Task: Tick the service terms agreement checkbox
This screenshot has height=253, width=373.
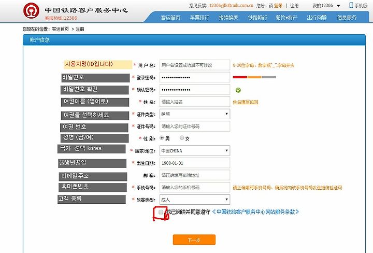Action: [161, 212]
